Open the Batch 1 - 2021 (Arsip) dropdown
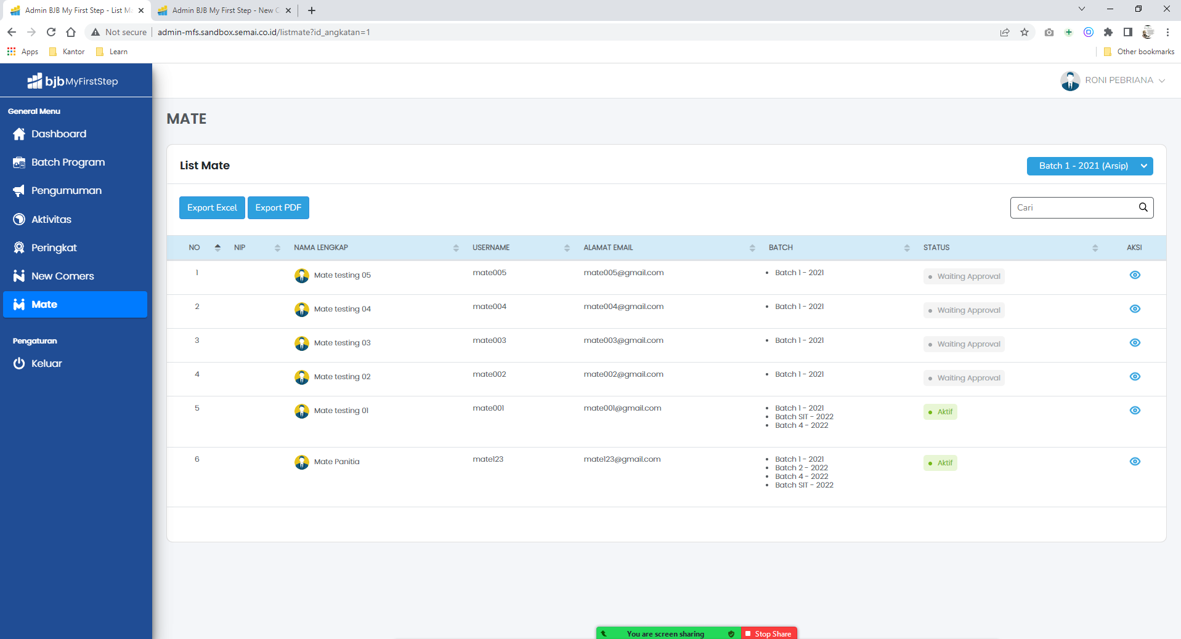The width and height of the screenshot is (1181, 639). coord(1089,166)
